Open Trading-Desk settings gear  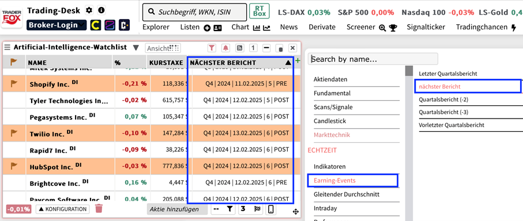89,10
